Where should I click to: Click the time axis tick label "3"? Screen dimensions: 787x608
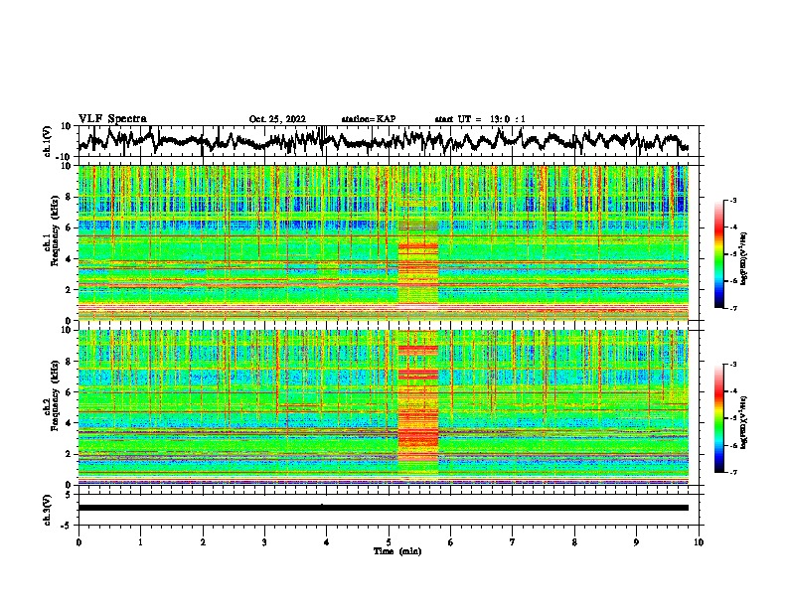pyautogui.click(x=264, y=542)
